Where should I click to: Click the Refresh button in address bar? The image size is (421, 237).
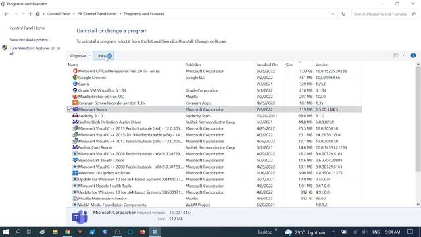(x=343, y=14)
